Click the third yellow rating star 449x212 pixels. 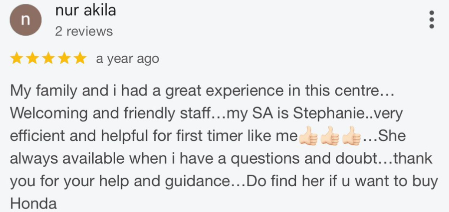[48, 59]
